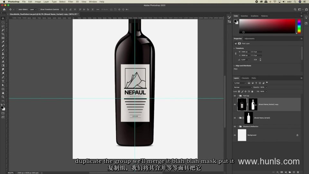Viewport: 309px width, 174px height.
Task: Open the Fill value dropdown
Action: (267, 92)
